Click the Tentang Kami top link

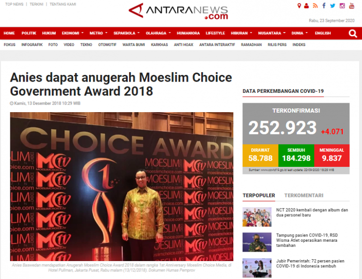[x=63, y=4]
